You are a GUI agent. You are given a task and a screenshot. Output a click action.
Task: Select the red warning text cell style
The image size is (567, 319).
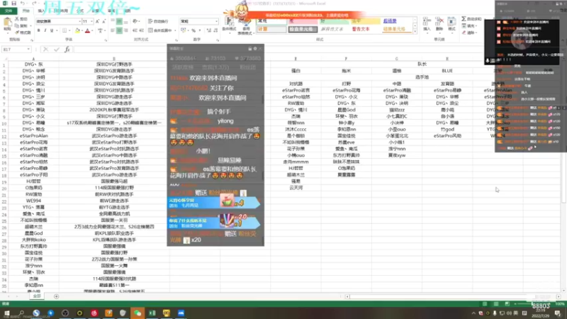pos(361,29)
